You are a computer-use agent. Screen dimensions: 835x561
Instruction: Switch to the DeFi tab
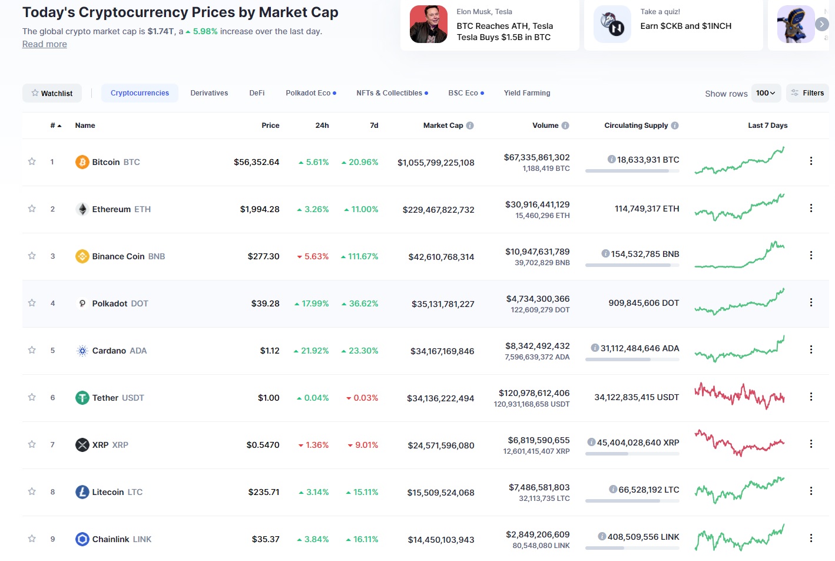point(257,93)
